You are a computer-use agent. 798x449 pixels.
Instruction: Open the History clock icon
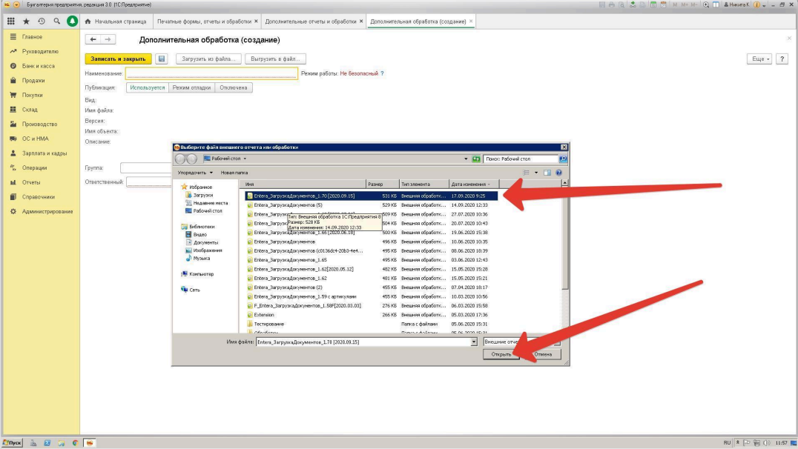click(x=42, y=21)
